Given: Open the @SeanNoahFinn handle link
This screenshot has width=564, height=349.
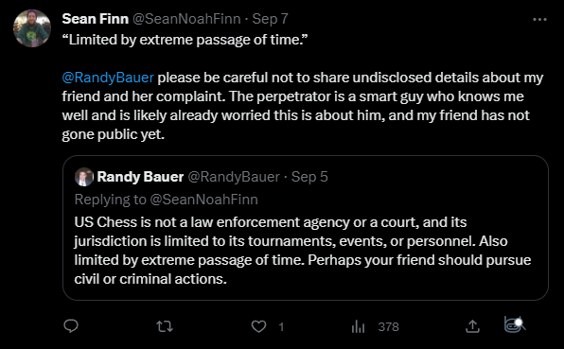Looking at the screenshot, I should point(186,19).
